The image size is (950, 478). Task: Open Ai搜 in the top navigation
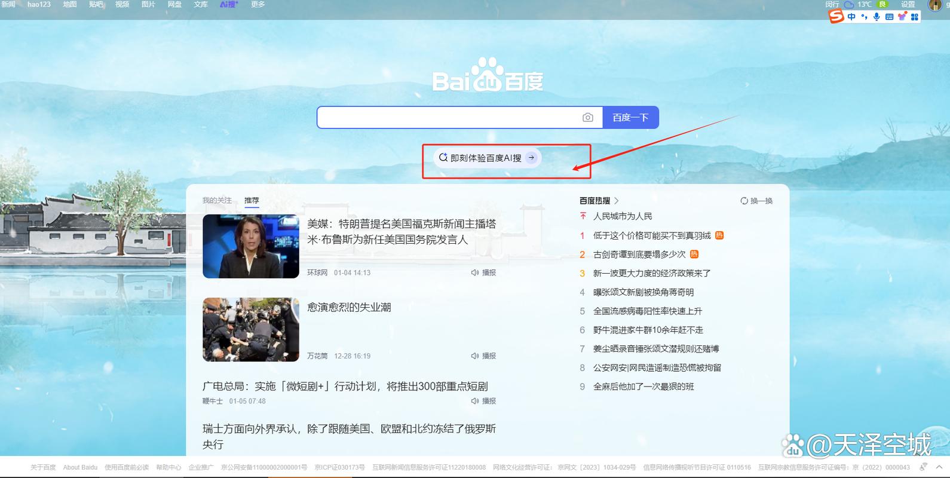pos(228,4)
